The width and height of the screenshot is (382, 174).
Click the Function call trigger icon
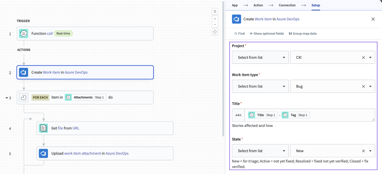click(24, 33)
